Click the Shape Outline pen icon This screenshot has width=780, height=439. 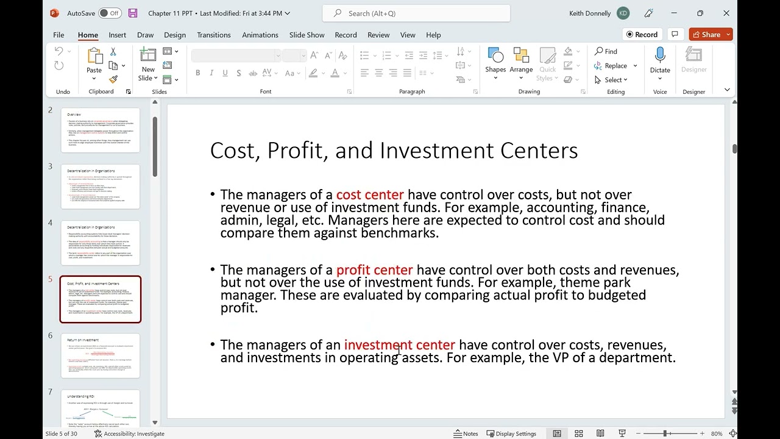[x=569, y=65]
